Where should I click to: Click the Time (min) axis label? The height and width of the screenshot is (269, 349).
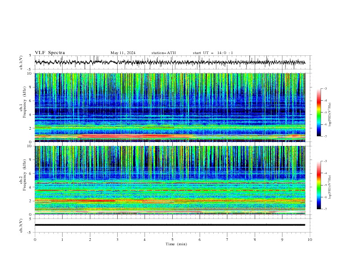coord(176,244)
